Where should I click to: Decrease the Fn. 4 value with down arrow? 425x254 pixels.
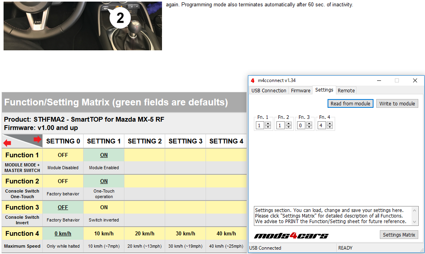pyautogui.click(x=330, y=127)
